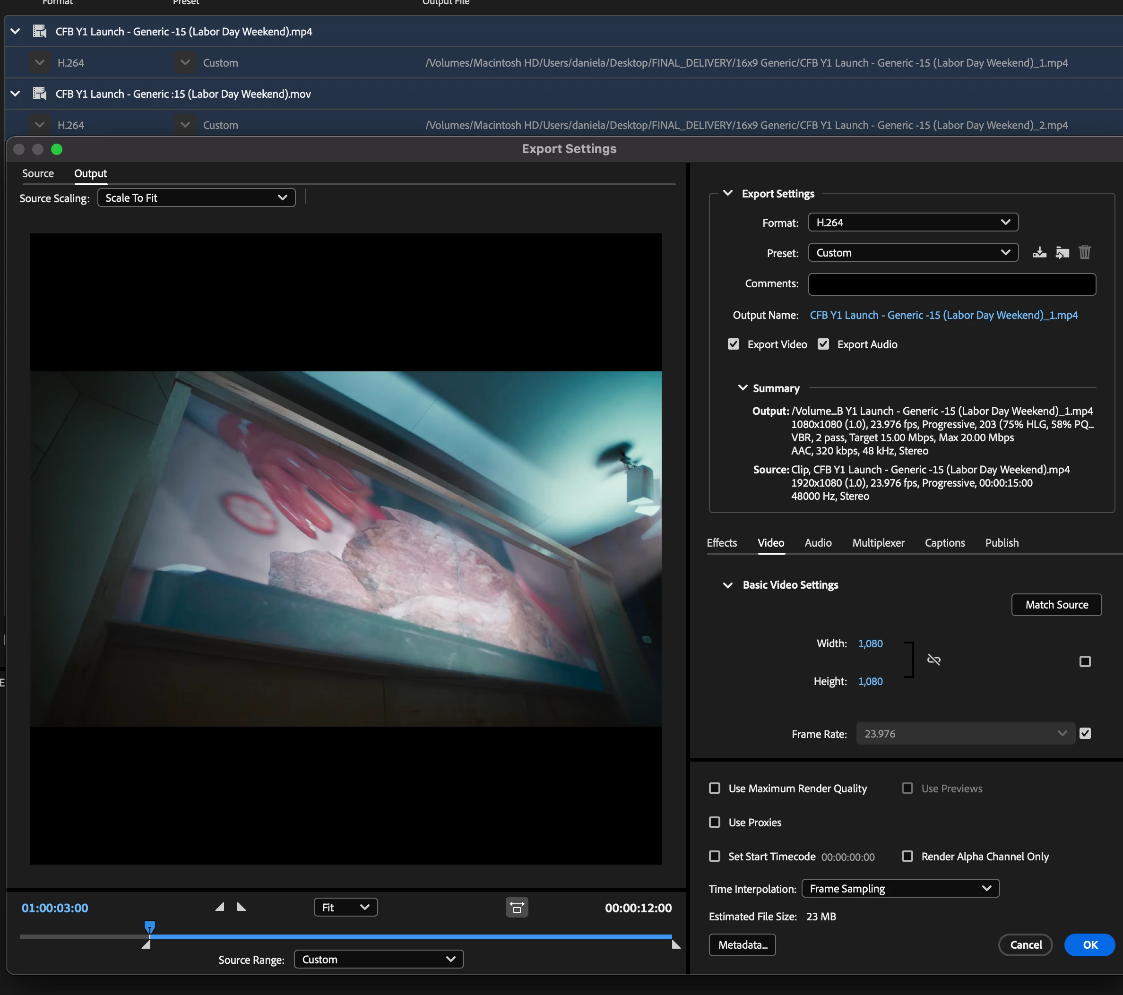Collapse the Summary section

[x=742, y=388]
